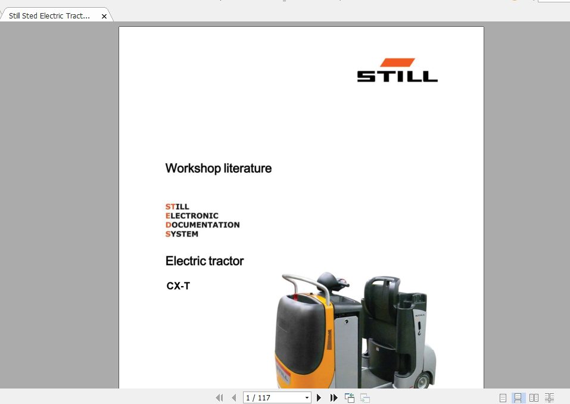This screenshot has width=570, height=404.
Task: Close the Still Sted Electric Tract... tab
Action: click(104, 16)
